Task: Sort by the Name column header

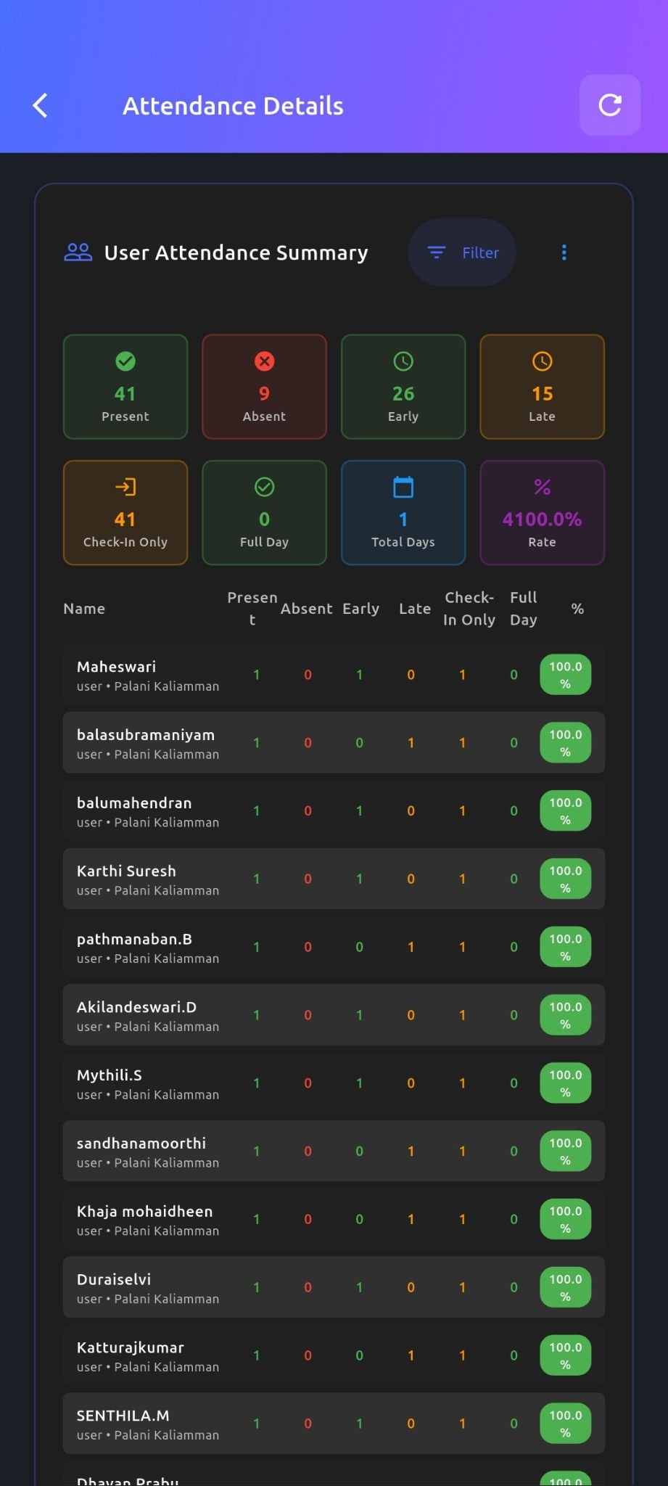Action: (84, 609)
